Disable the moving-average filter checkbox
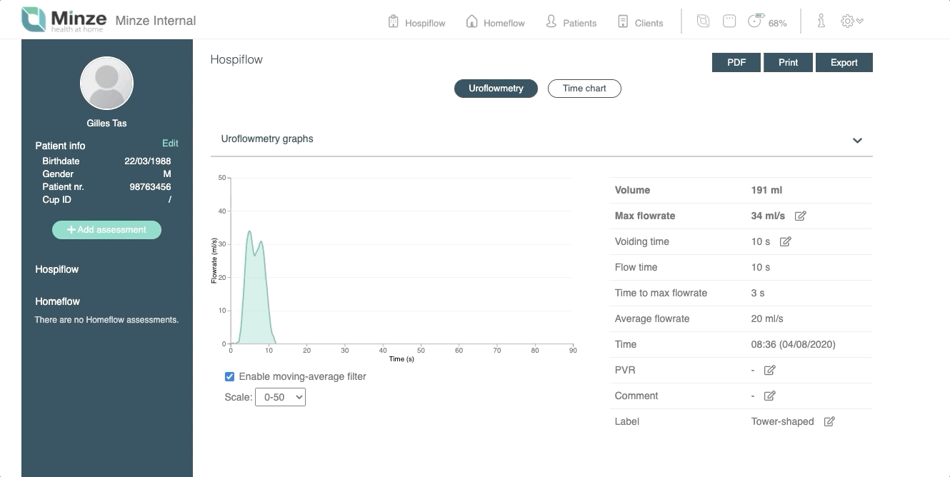950x477 pixels. point(230,376)
